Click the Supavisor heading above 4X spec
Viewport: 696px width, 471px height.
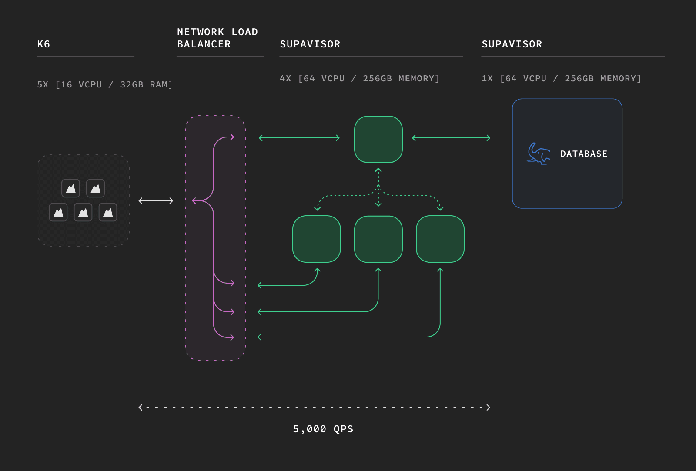[x=310, y=44]
